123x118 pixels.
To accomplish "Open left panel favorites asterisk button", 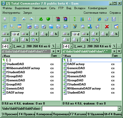I will (x=53, y=51).
